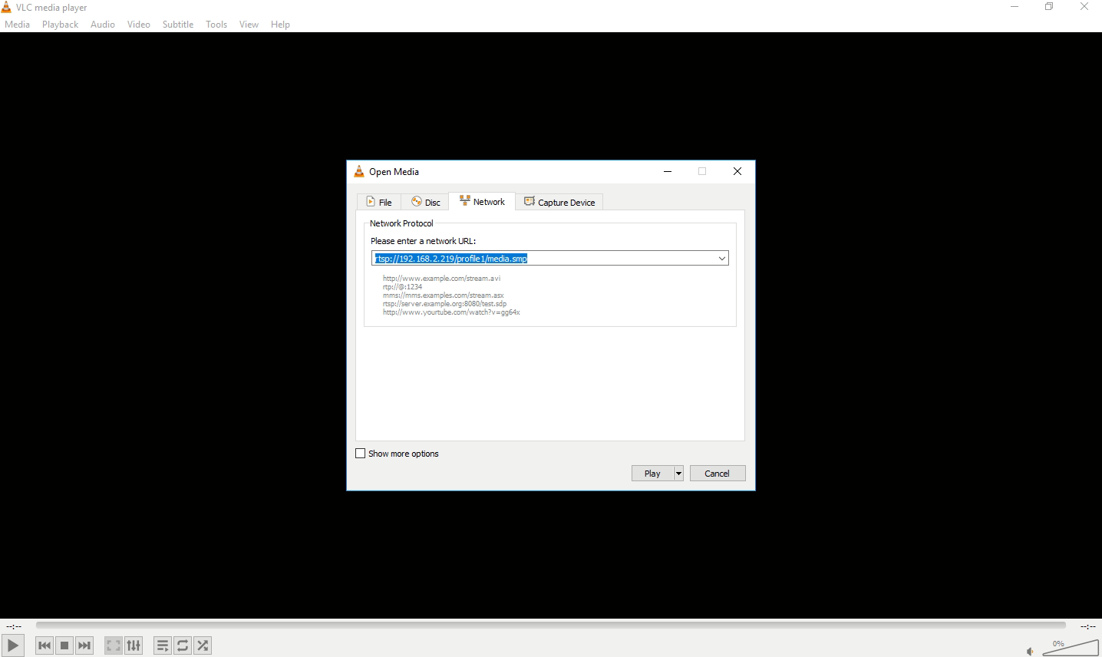
Task: Show the playlist icon
Action: click(163, 645)
